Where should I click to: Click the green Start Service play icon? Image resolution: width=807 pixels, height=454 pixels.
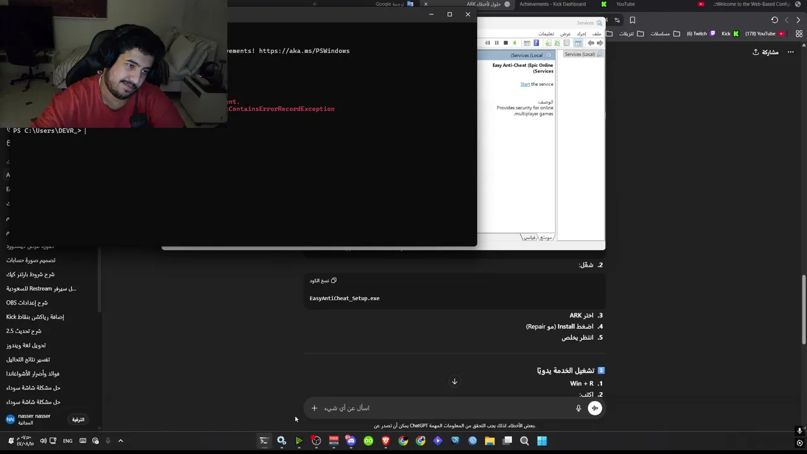tap(514, 43)
